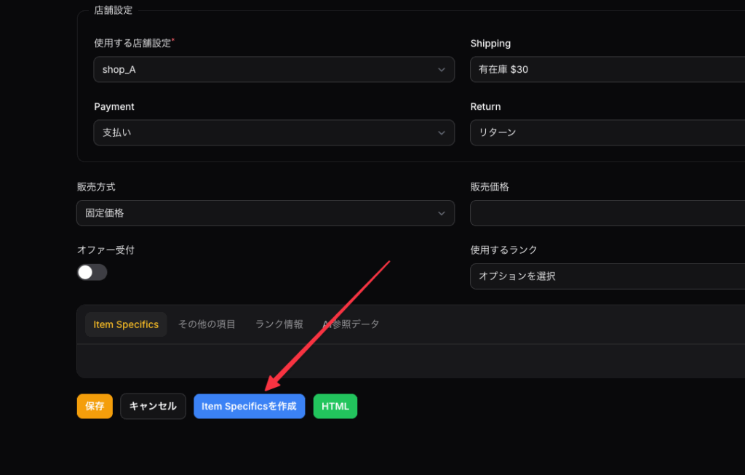This screenshot has width=745, height=475.
Task: Select the AI参照データ tab
Action: (351, 324)
